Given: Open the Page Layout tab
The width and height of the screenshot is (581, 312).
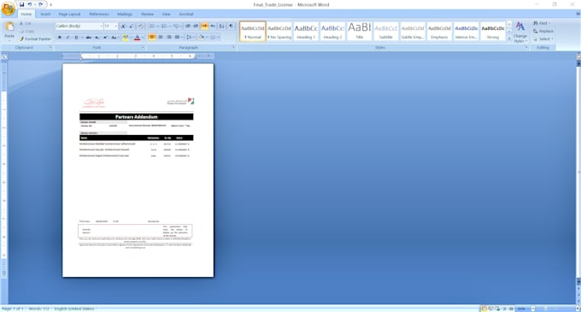Looking at the screenshot, I should (69, 14).
